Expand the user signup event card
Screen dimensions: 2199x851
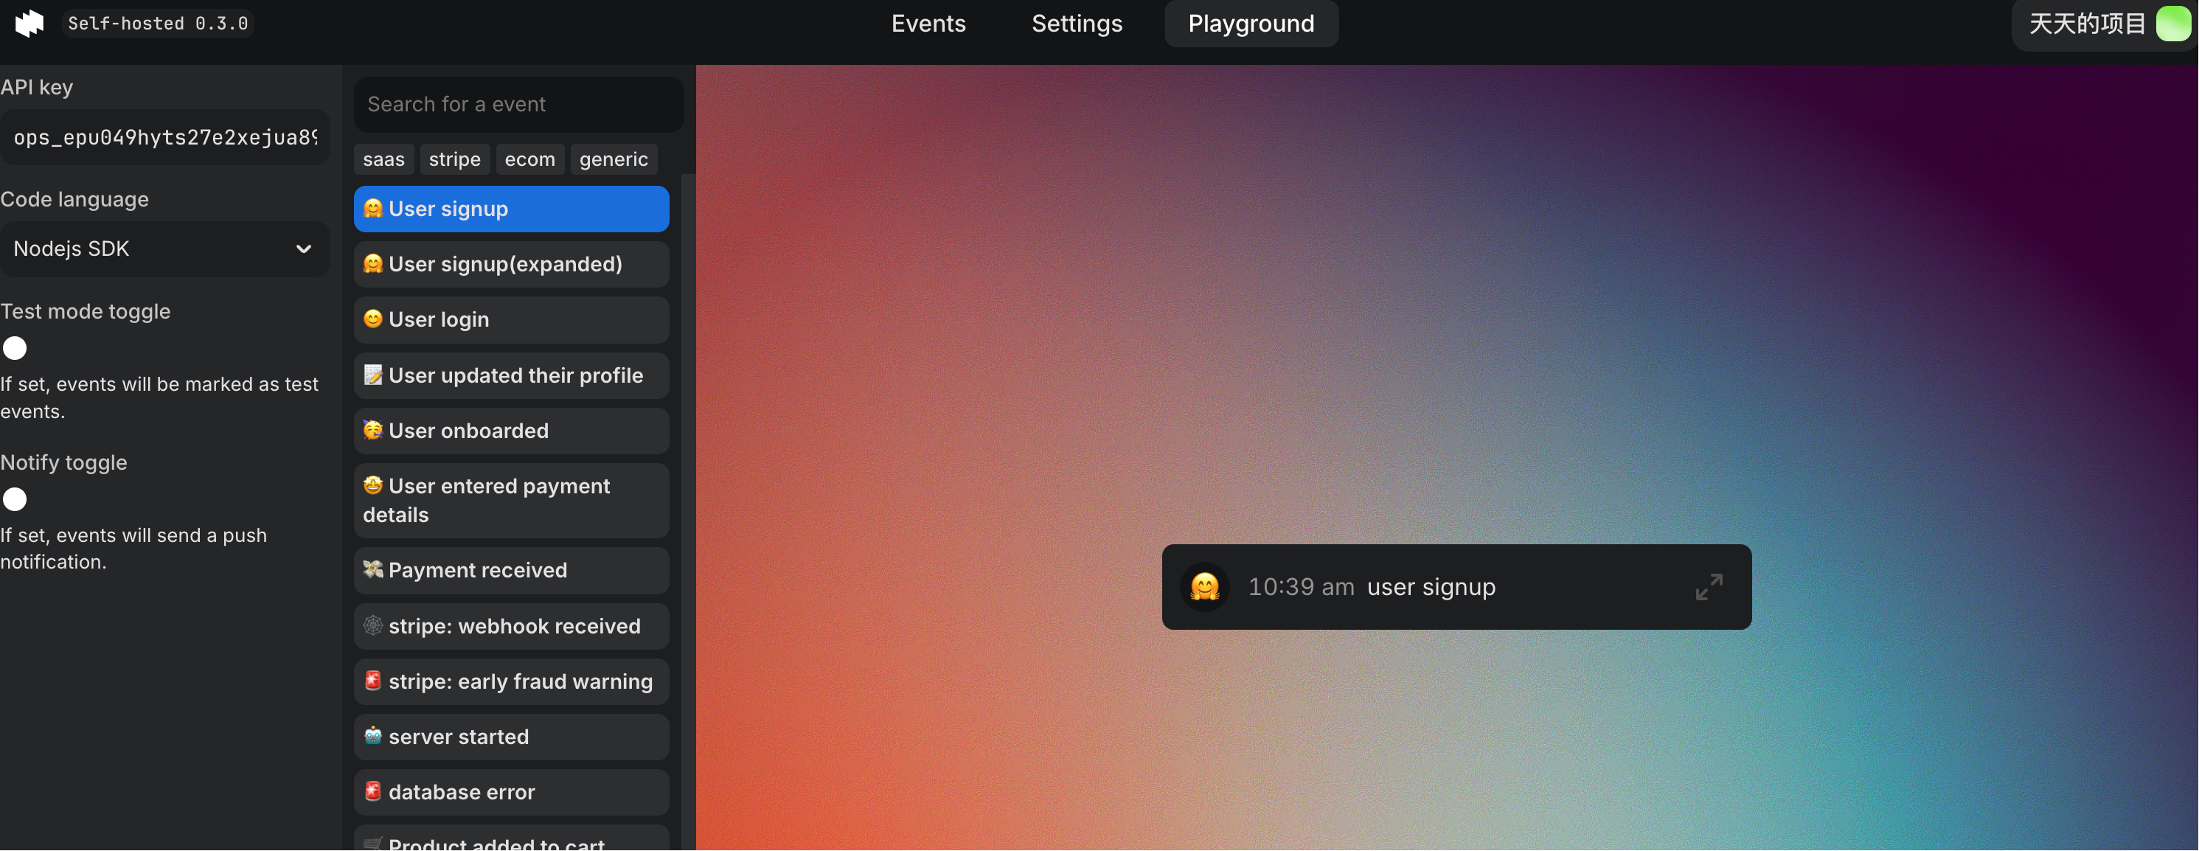point(1709,587)
